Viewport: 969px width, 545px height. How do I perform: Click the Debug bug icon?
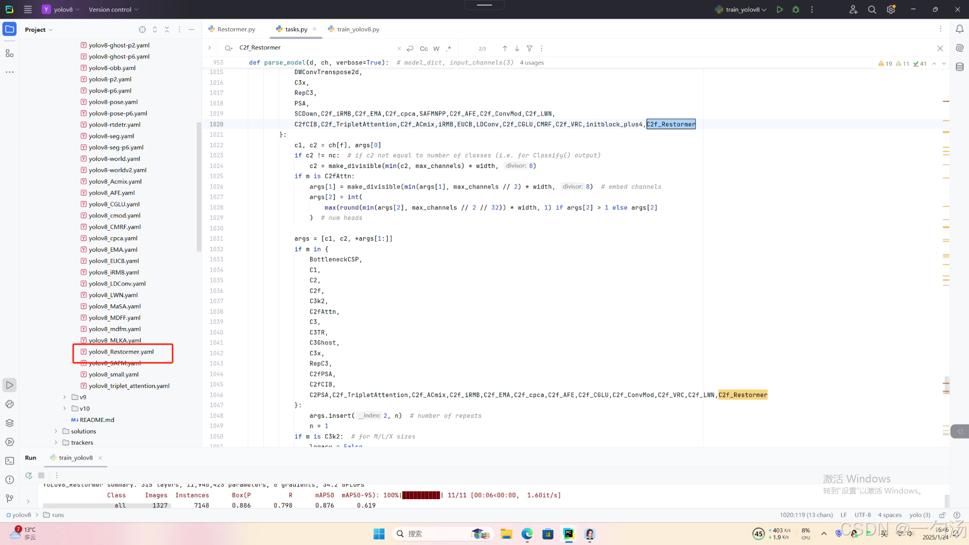click(x=796, y=10)
